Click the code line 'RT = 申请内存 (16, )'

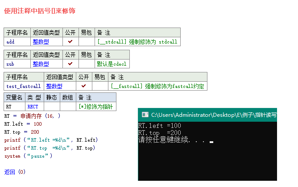[x=32, y=116]
